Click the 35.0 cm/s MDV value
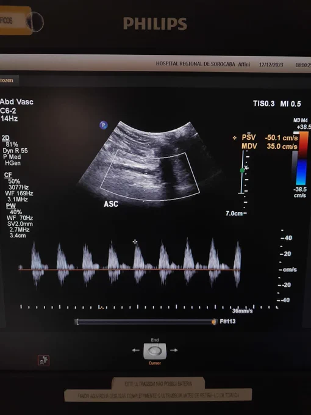Viewport: 311px width, 415px height. click(x=282, y=146)
